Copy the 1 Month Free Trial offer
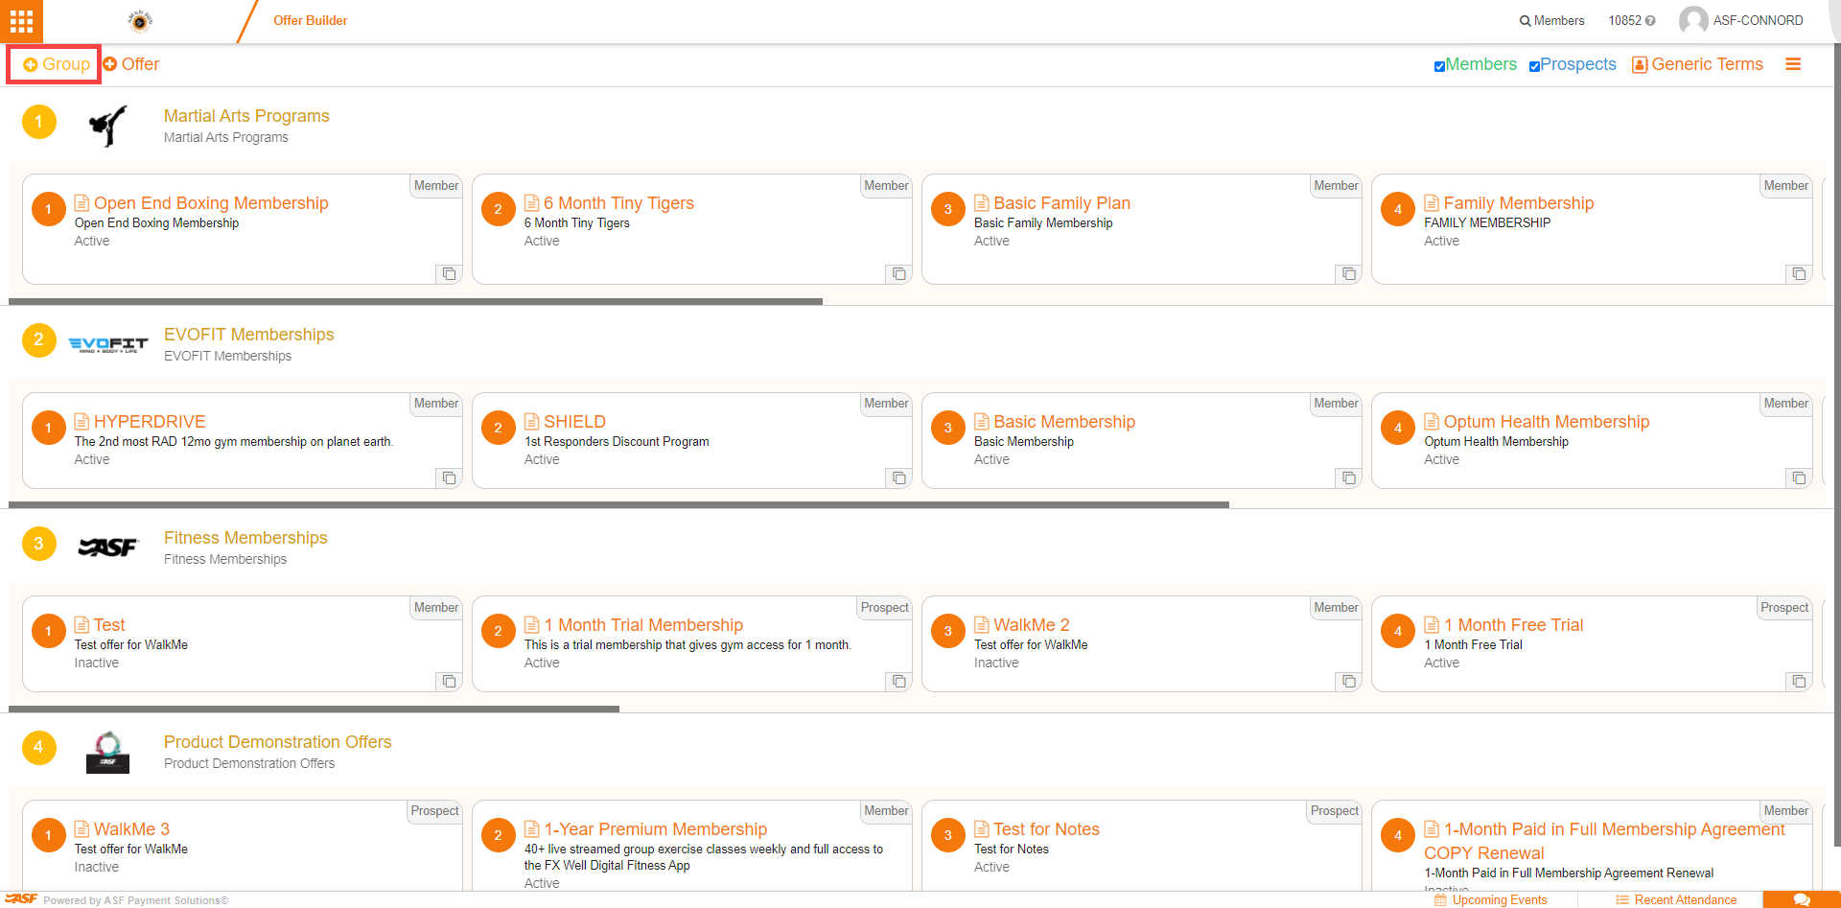This screenshot has width=1841, height=908. pyautogui.click(x=1799, y=681)
